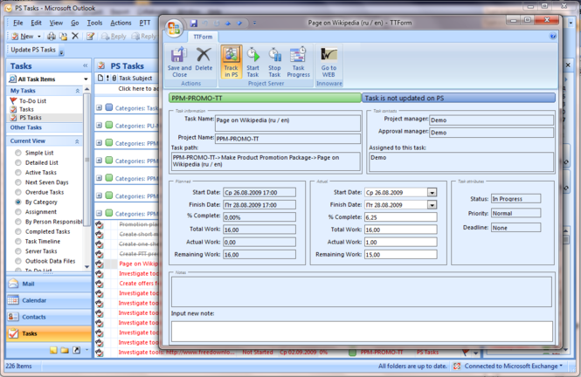The width and height of the screenshot is (581, 377).
Task: Click the delete X icon in Outlook toolbar
Action: [75, 36]
